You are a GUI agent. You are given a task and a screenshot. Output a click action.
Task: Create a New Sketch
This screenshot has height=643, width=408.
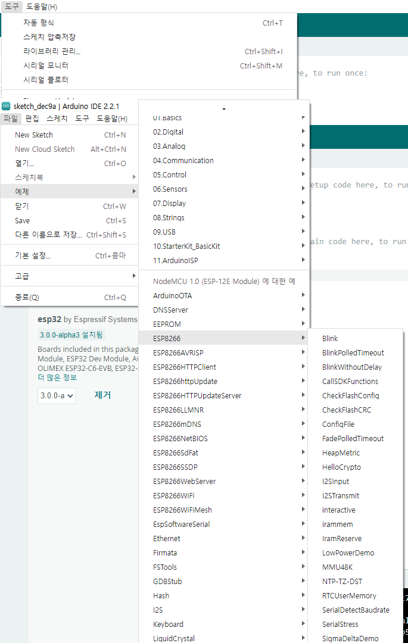click(x=70, y=135)
